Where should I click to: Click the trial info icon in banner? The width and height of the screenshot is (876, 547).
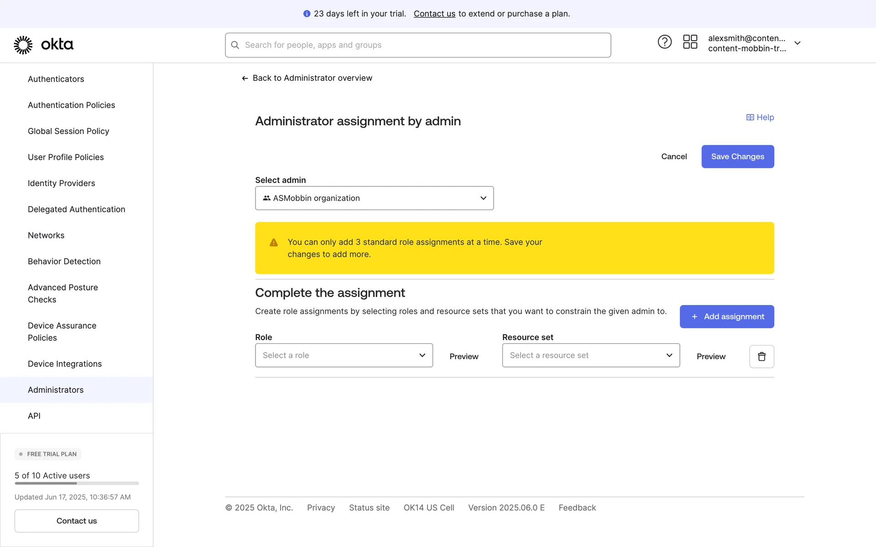pos(307,14)
